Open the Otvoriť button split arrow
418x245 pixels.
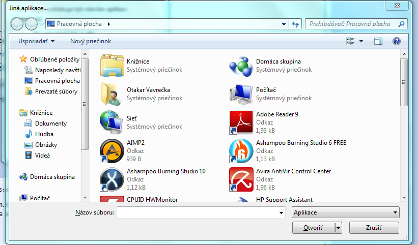point(338,228)
